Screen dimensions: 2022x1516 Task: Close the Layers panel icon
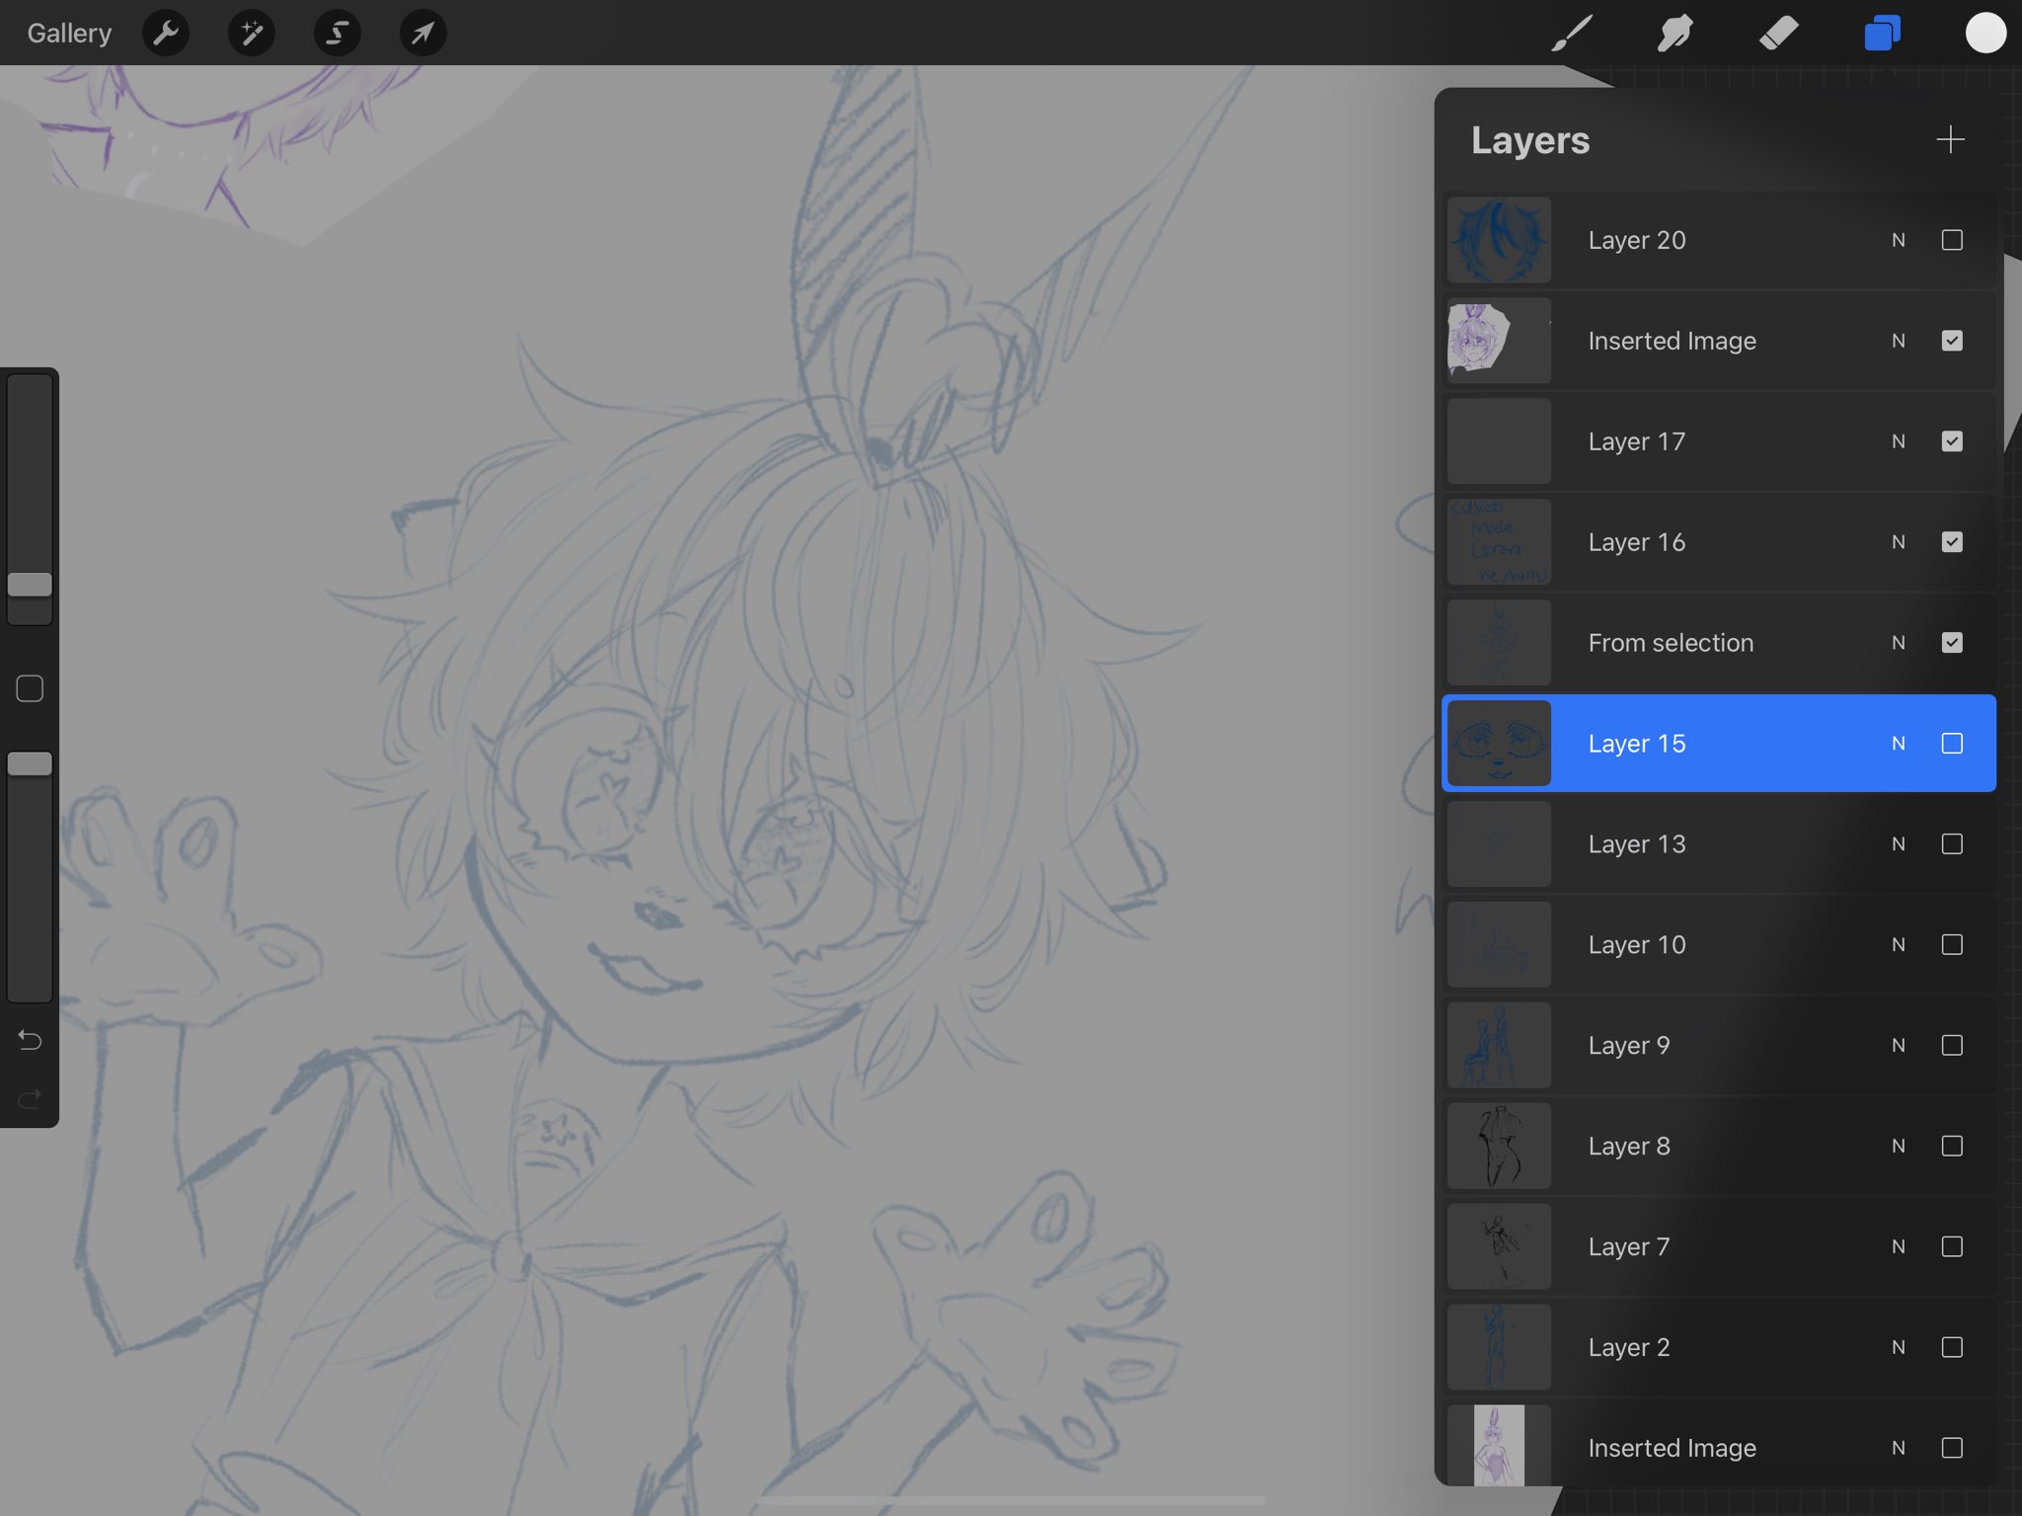[1882, 34]
